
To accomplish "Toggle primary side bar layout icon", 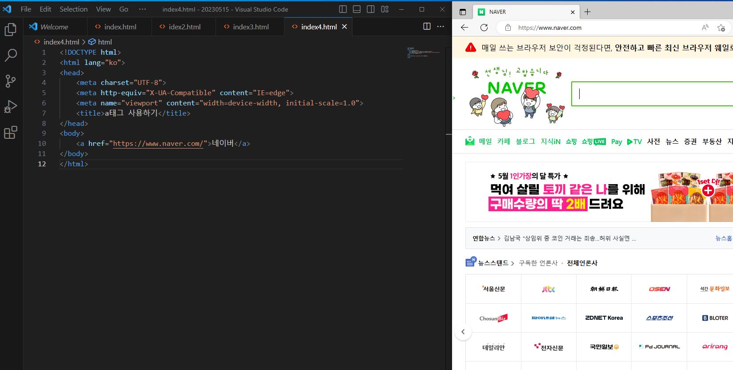I will tap(343, 9).
